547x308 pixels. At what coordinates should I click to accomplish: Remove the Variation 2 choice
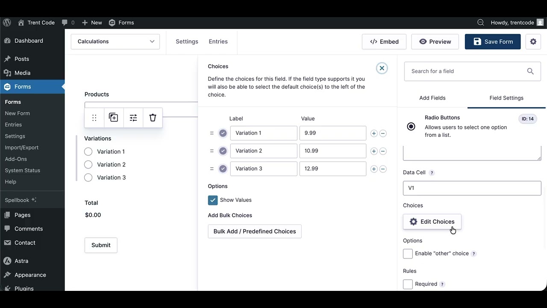click(383, 151)
